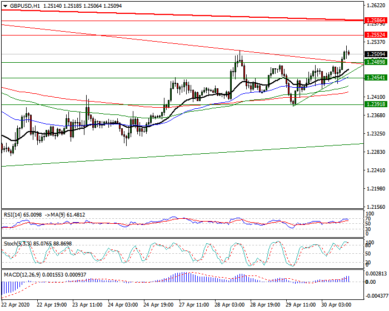Viewport: 389px width, 311px height.
Task: Click the 22 Apr 2020 date label
Action: (x=16, y=304)
